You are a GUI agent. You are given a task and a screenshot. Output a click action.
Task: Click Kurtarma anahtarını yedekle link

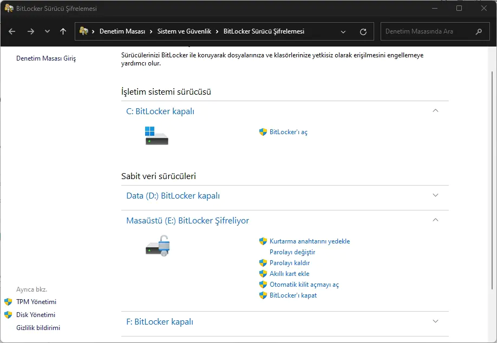[x=309, y=241]
